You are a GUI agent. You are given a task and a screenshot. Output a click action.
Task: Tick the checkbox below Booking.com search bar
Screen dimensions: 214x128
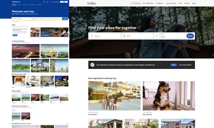point(12,22)
